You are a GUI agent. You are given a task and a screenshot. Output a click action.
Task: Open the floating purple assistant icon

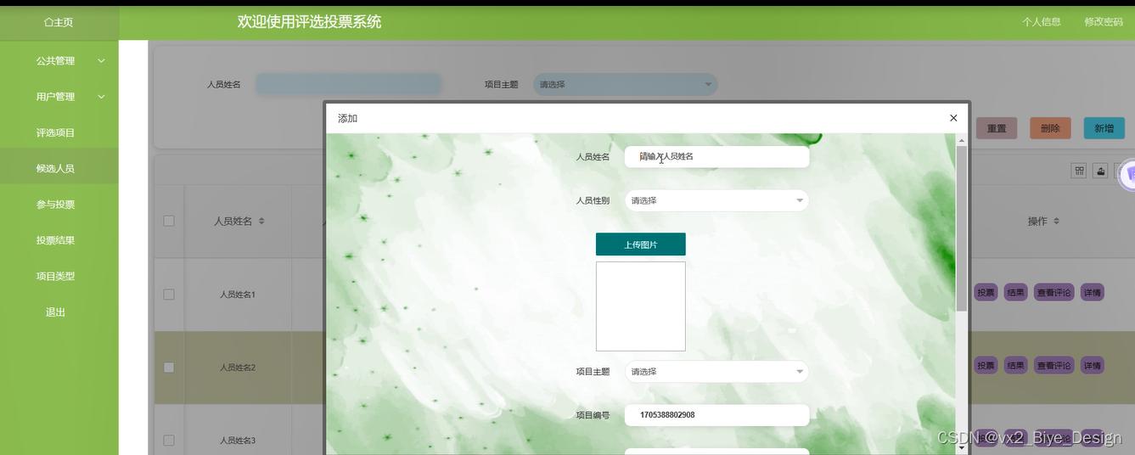pyautogui.click(x=1128, y=176)
